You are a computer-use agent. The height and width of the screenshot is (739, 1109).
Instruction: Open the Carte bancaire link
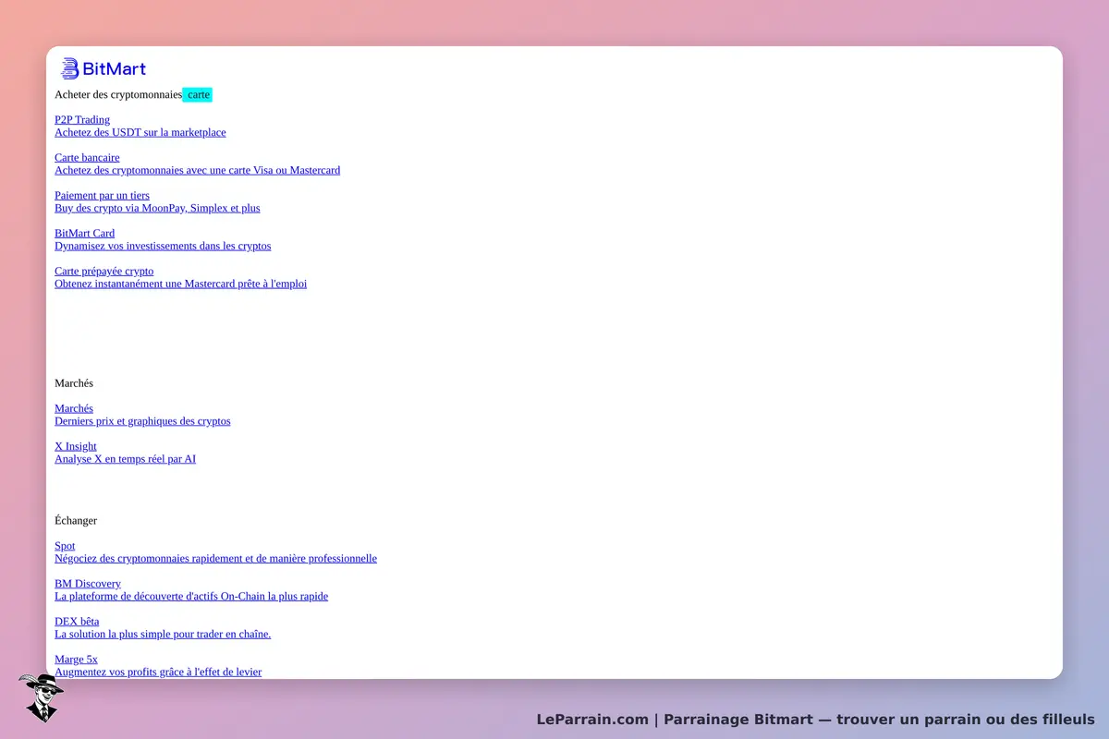[87, 158]
